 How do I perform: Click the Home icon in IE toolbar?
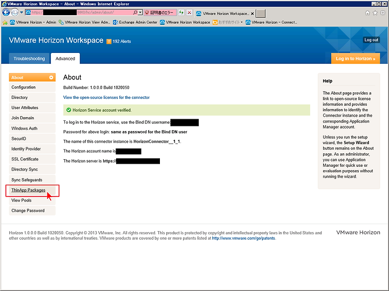pos(367,12)
